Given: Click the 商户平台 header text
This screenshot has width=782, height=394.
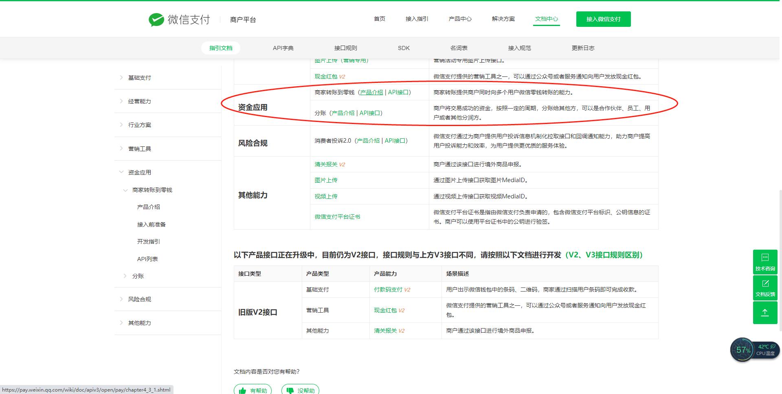Looking at the screenshot, I should [x=243, y=20].
